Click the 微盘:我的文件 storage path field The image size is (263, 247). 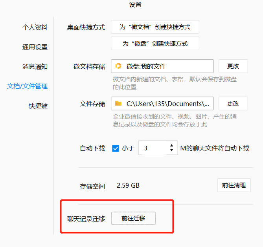click(x=162, y=66)
